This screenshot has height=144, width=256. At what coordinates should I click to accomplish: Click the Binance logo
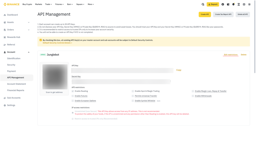[11, 4]
